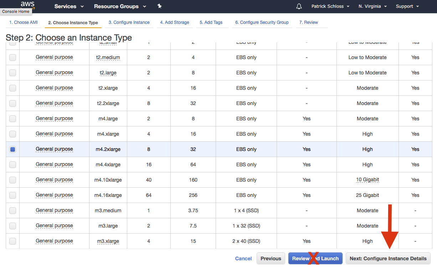Deselect the m4.2xlarge instance checkbox
The height and width of the screenshot is (271, 437).
click(12, 149)
